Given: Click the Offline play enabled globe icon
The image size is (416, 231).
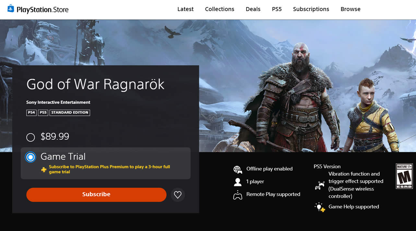Looking at the screenshot, I should point(238,169).
